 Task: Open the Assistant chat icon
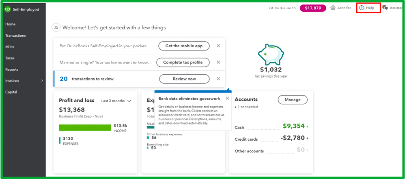tap(385, 8)
